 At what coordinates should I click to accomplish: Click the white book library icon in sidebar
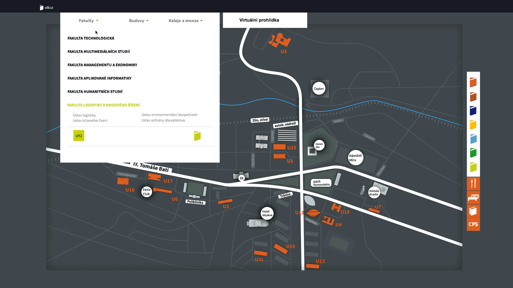point(473,211)
